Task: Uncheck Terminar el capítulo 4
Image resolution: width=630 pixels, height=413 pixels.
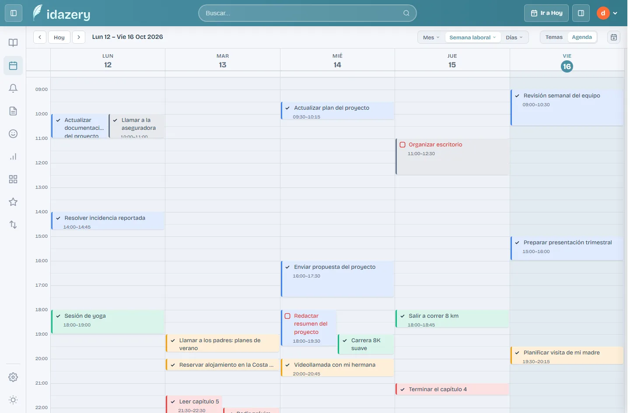Action: pyautogui.click(x=402, y=389)
